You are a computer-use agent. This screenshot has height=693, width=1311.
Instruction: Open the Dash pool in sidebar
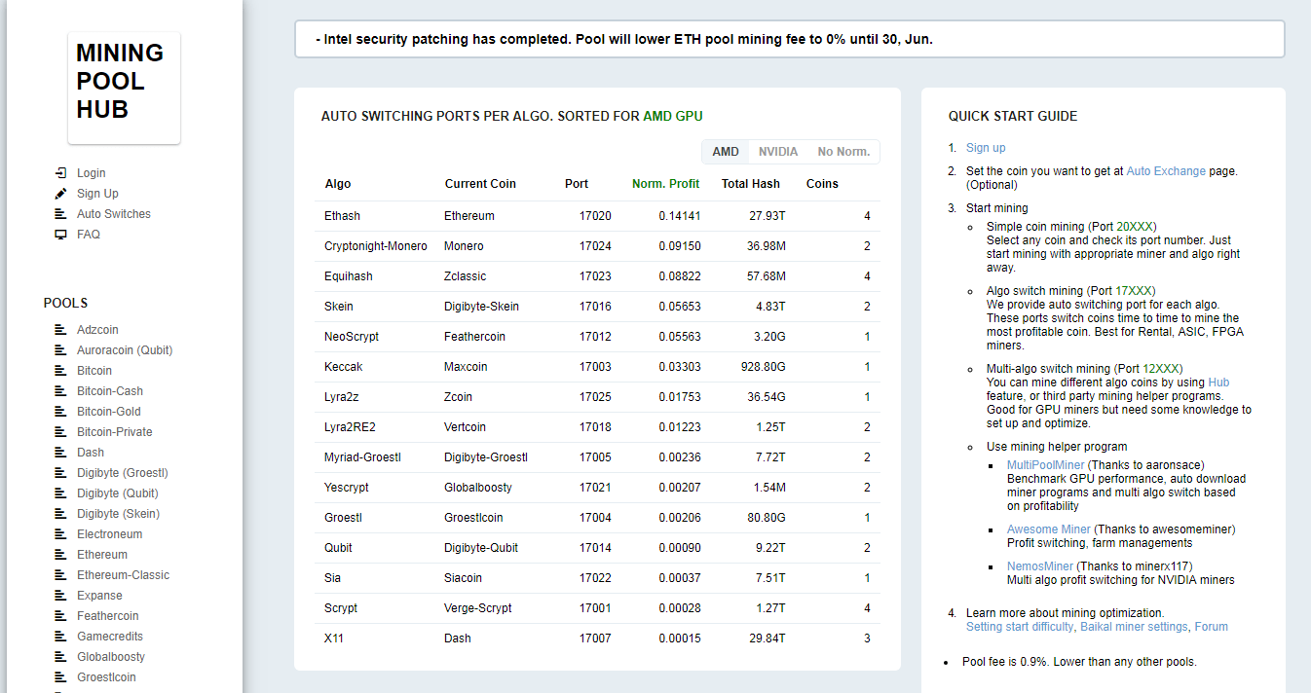(91, 453)
